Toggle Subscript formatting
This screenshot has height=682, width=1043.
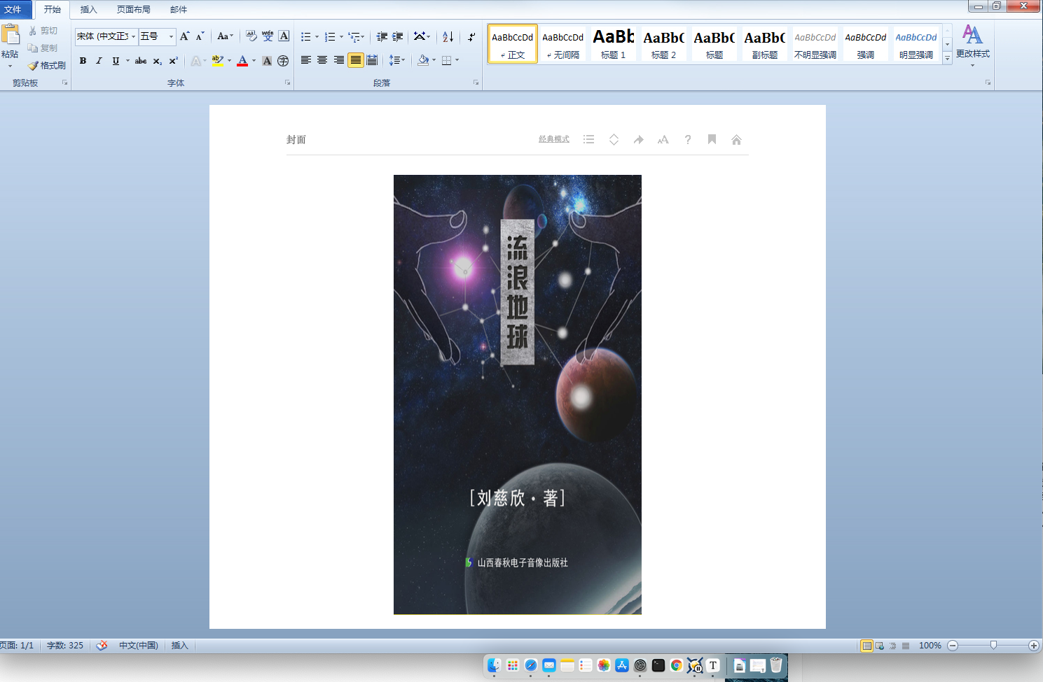(x=157, y=61)
